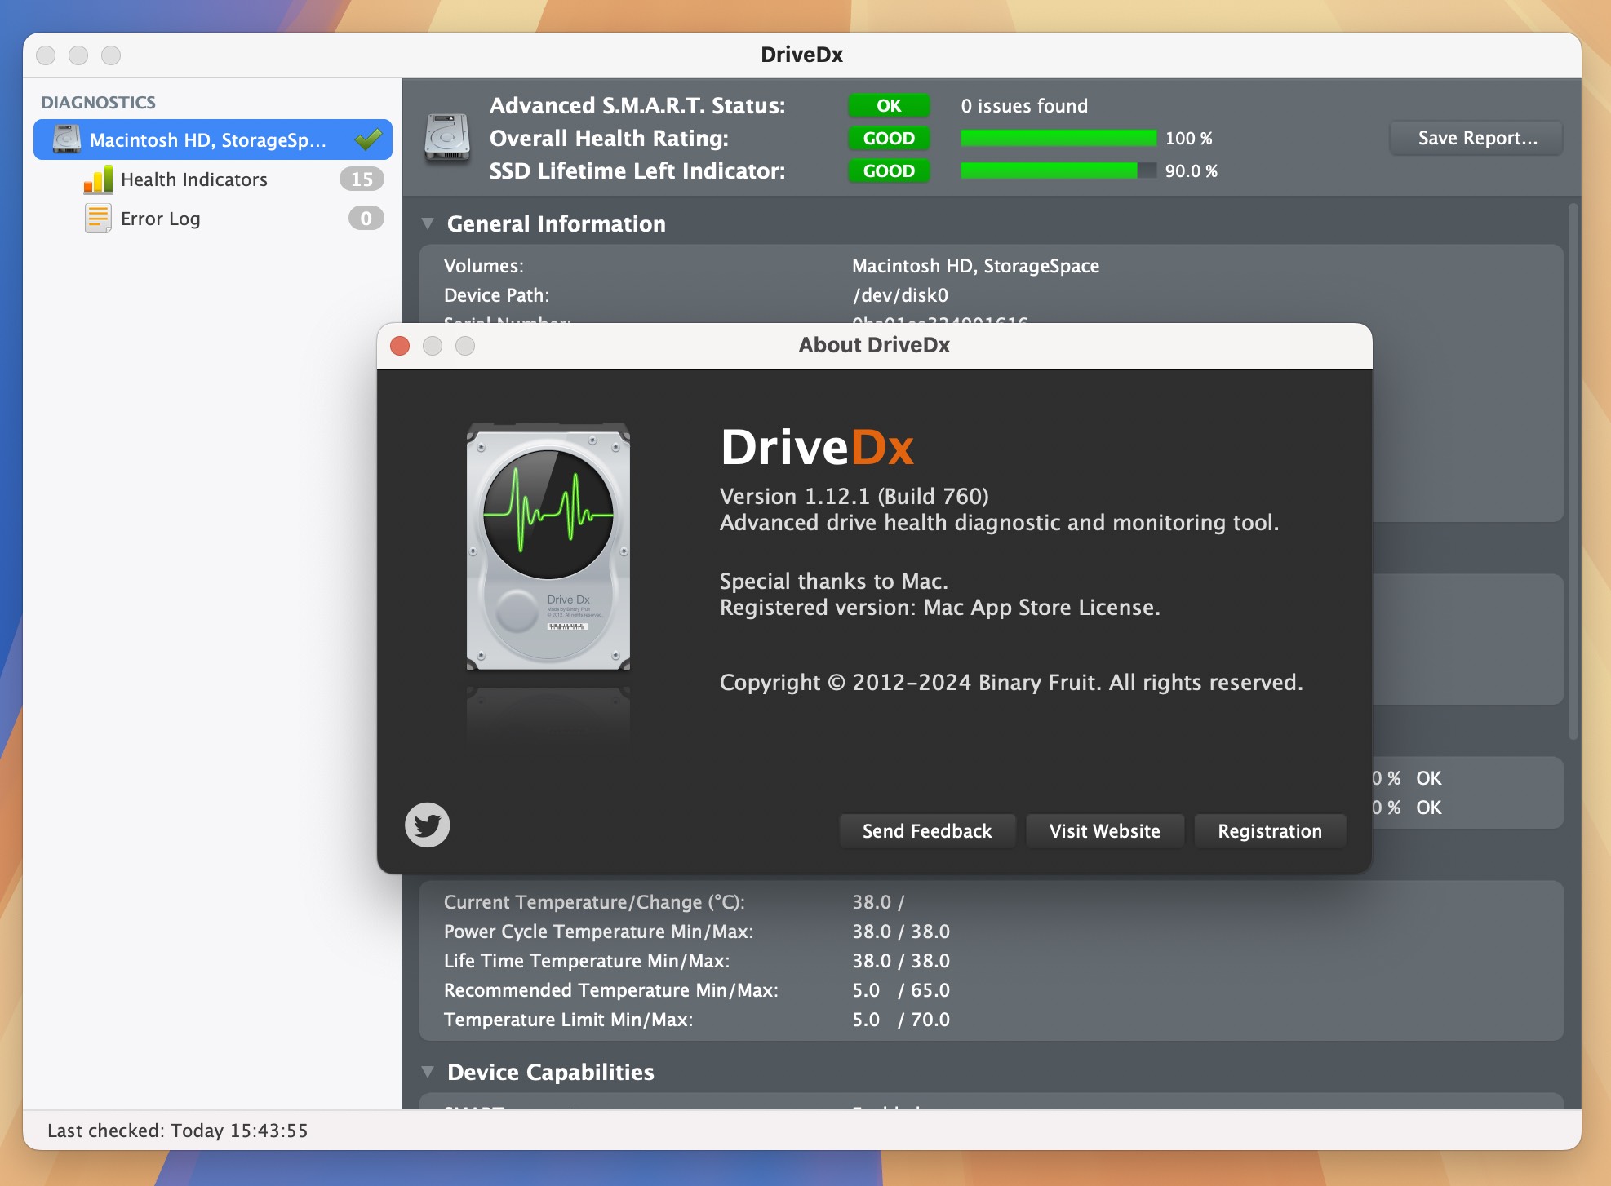Click the Error Log document icon

(x=92, y=218)
